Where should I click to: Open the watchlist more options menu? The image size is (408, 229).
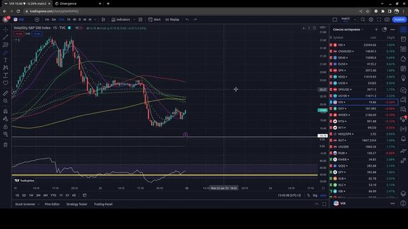(x=393, y=30)
